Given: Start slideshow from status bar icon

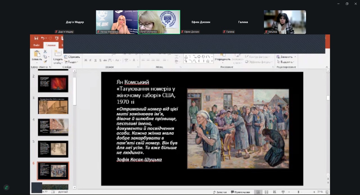Looking at the screenshot, I should pyautogui.click(x=283, y=192).
